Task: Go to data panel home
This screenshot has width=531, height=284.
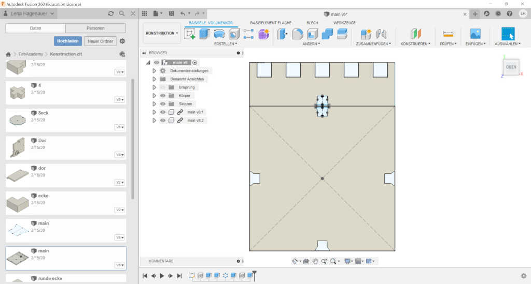Action: 8,54
